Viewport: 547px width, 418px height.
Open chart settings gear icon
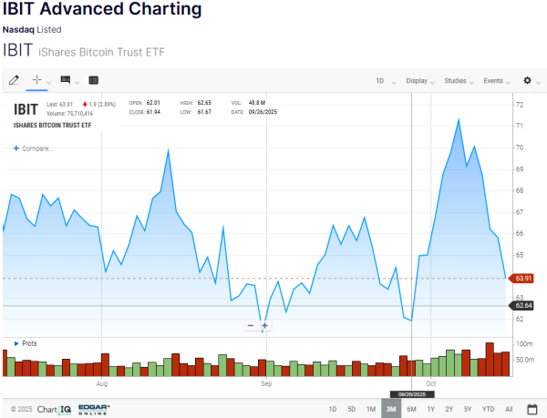click(526, 81)
